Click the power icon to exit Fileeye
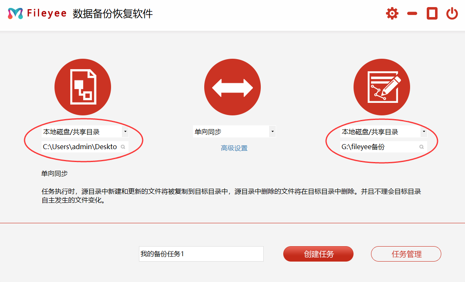Viewport: 465px width, 282px height. pyautogui.click(x=452, y=14)
